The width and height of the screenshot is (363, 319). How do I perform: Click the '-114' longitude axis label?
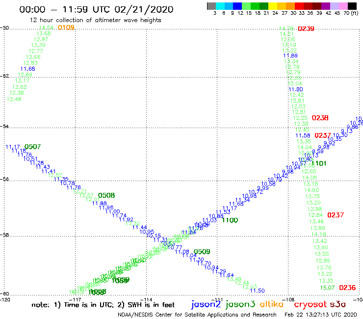pyautogui.click(x=146, y=299)
